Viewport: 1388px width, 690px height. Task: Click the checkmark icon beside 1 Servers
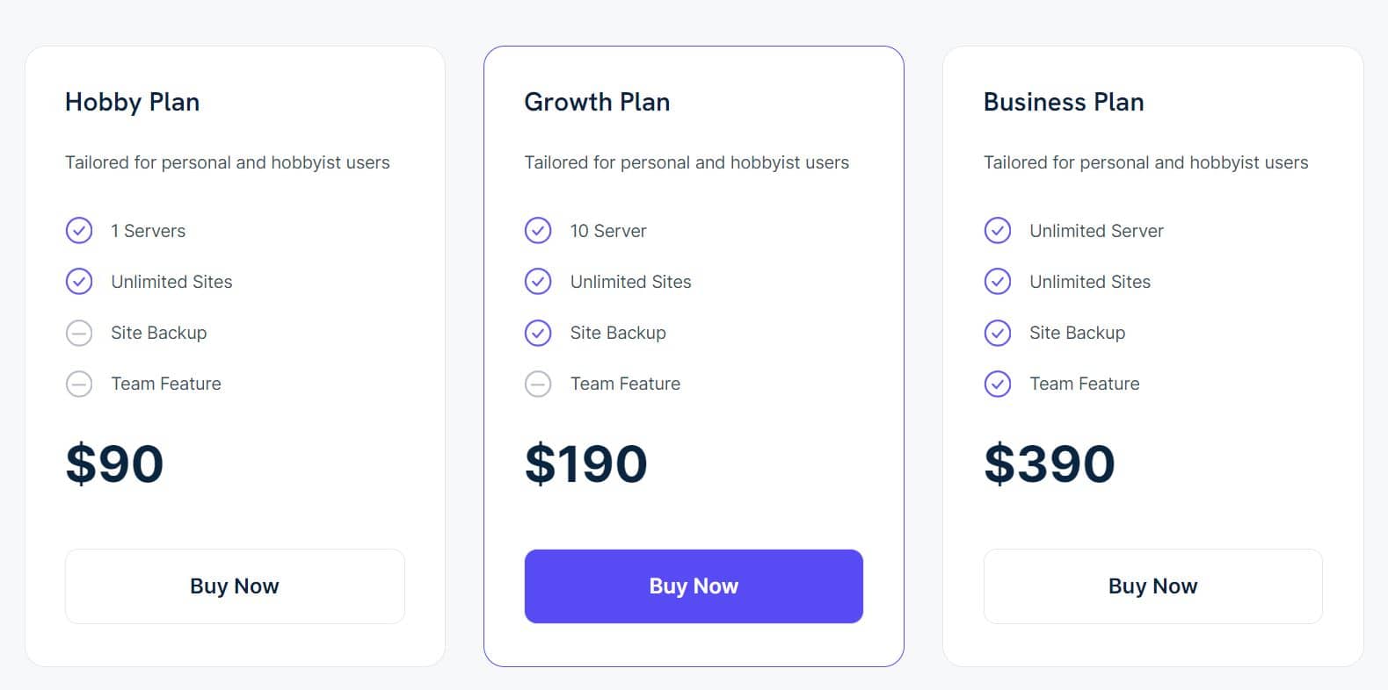tap(79, 231)
